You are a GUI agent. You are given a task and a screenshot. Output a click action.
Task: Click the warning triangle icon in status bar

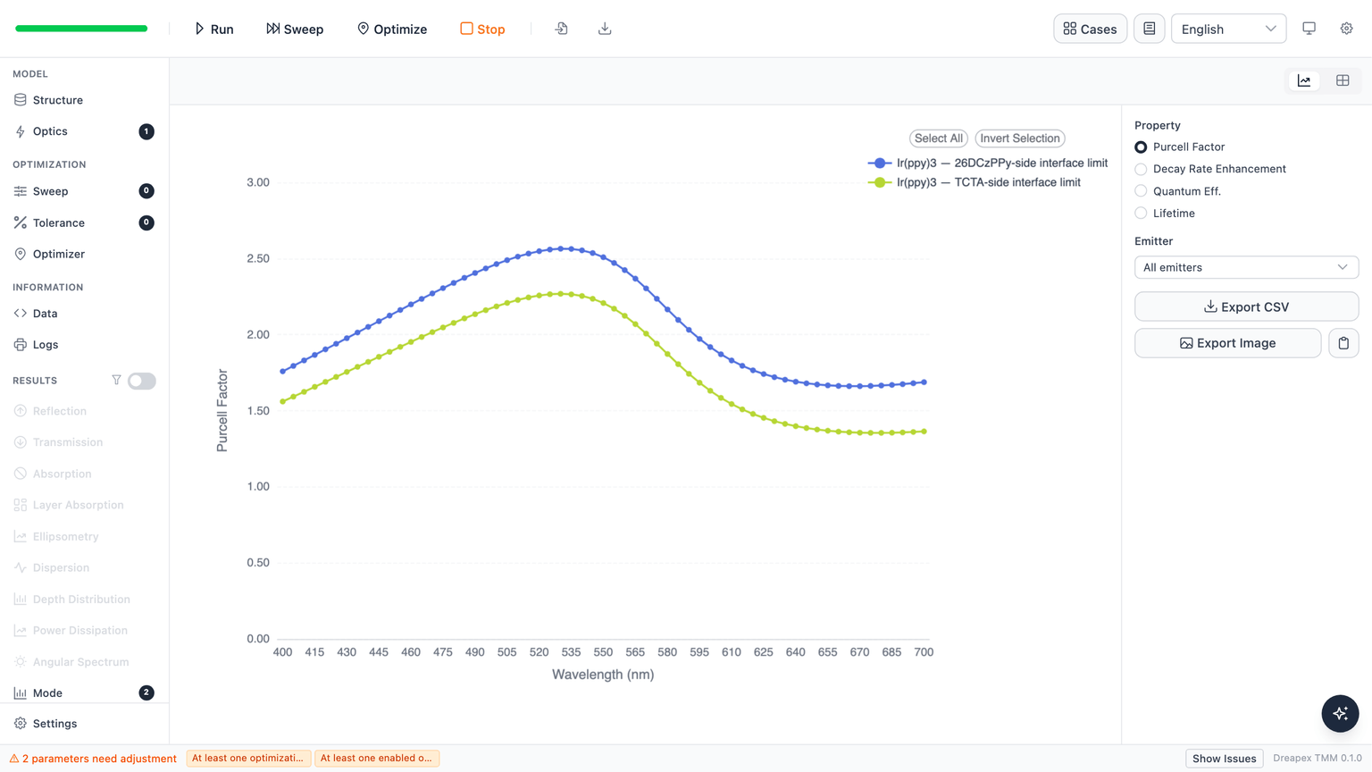coord(14,759)
